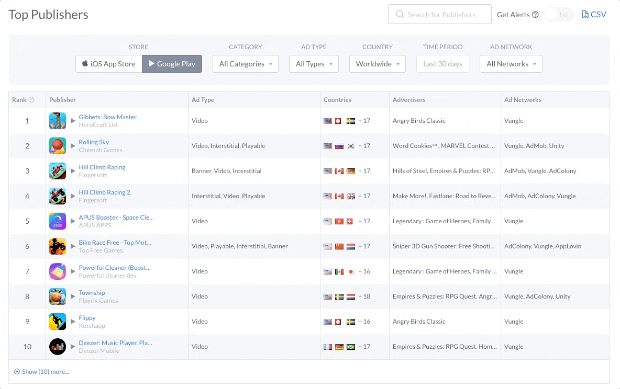Open the Flippy publisher link
This screenshot has height=389, width=620.
[x=87, y=318]
